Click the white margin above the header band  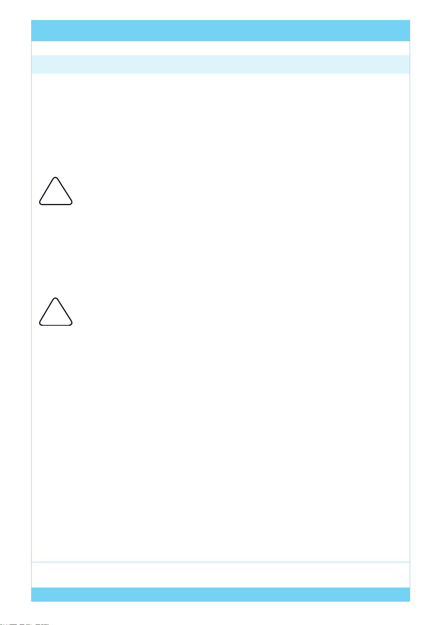(221, 10)
